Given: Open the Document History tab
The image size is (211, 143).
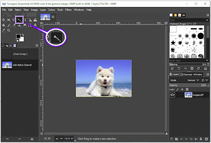Looking at the screenshot, I should coord(184,15).
